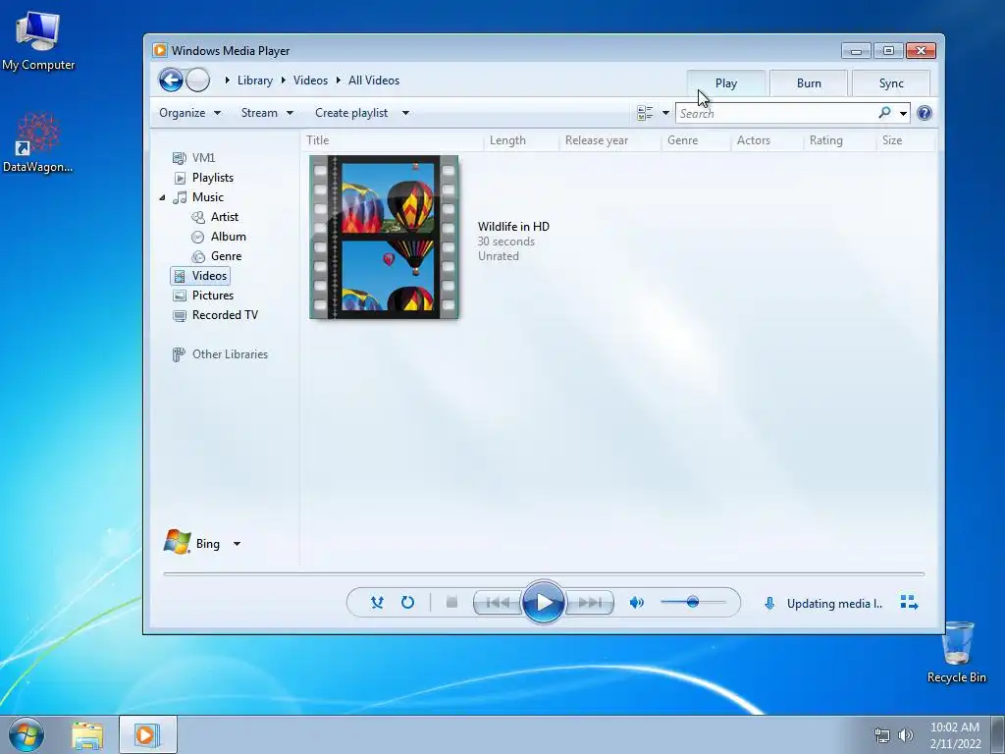Viewport: 1005px width, 754px height.
Task: Focus the Search input field
Action: click(777, 114)
